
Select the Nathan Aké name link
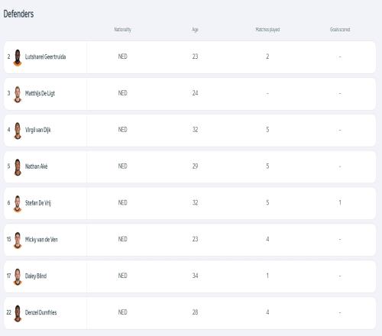tap(36, 166)
